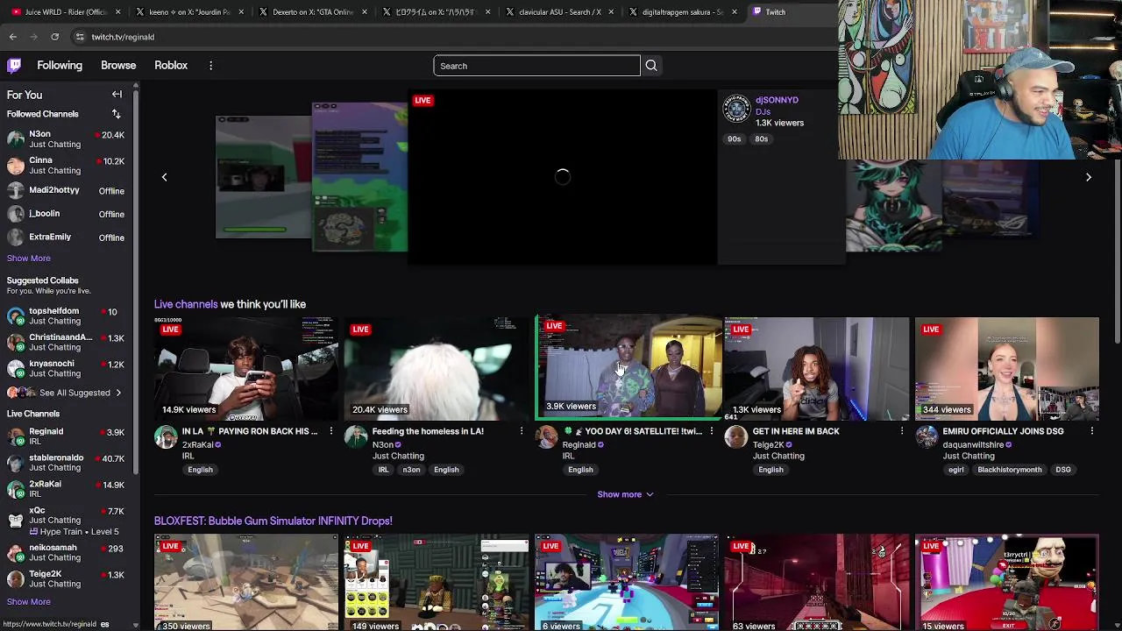
Task: Open the Following tab
Action: tap(60, 66)
